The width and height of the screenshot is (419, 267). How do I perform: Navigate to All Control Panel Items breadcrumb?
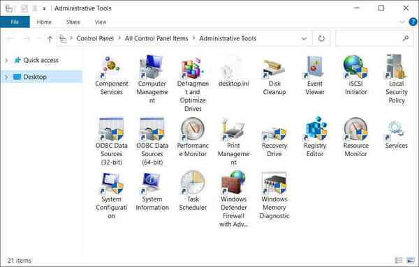click(x=156, y=38)
